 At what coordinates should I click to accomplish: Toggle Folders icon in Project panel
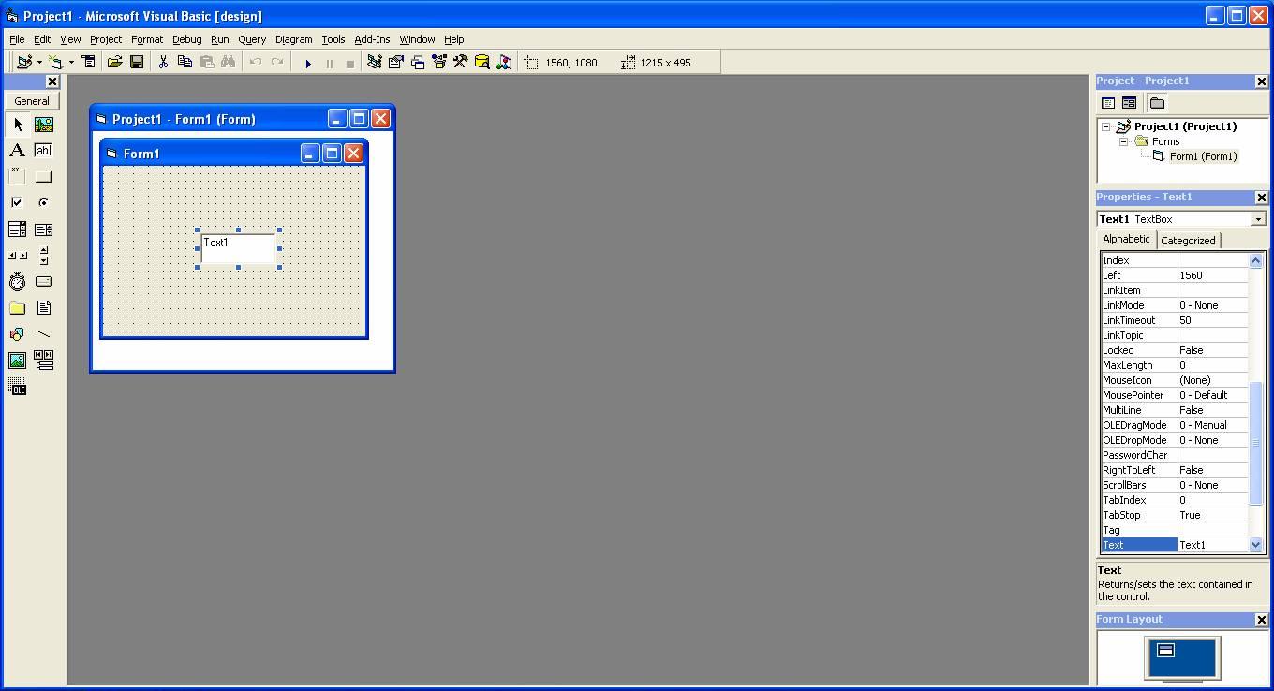coord(1157,103)
